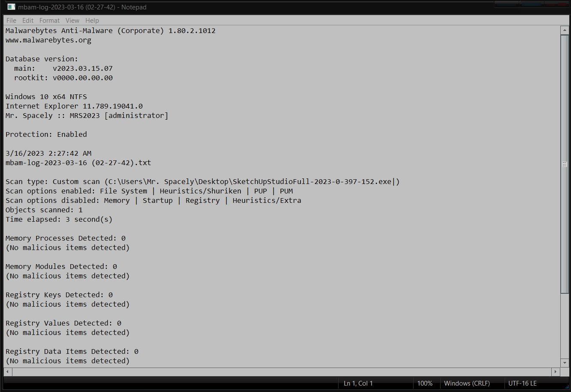This screenshot has width=571, height=392.
Task: Click the 'Registry Data Items Detected: 0' line
Action: (72, 352)
